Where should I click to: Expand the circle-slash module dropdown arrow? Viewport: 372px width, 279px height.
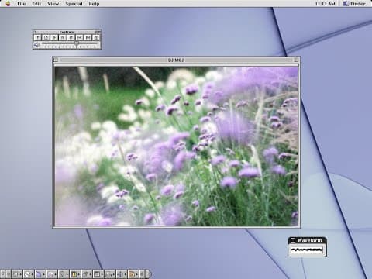[33, 274]
